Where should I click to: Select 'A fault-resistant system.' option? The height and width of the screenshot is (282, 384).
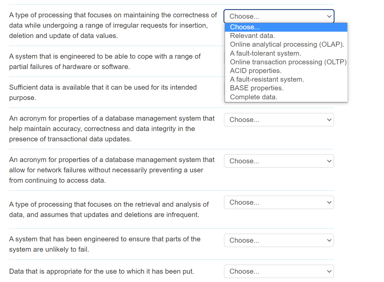[267, 79]
